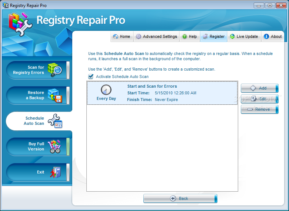Open the Help tab
The width and height of the screenshot is (289, 211).
click(190, 36)
